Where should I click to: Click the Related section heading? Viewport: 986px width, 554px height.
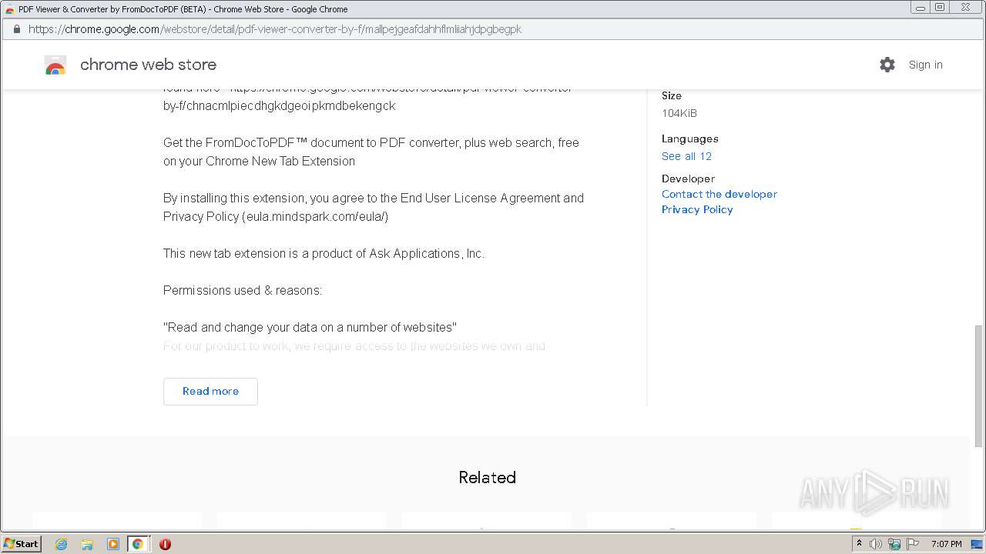487,477
